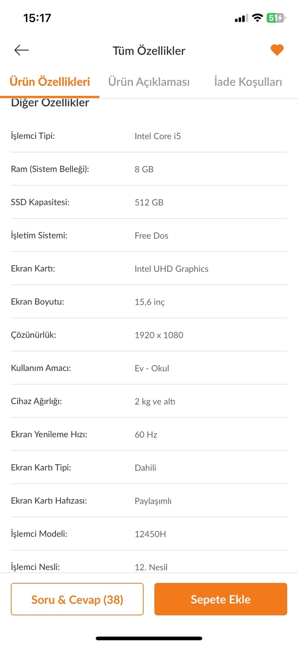Tap the İşlemci Modeli 12450H value
The width and height of the screenshot is (298, 646).
coord(150,534)
